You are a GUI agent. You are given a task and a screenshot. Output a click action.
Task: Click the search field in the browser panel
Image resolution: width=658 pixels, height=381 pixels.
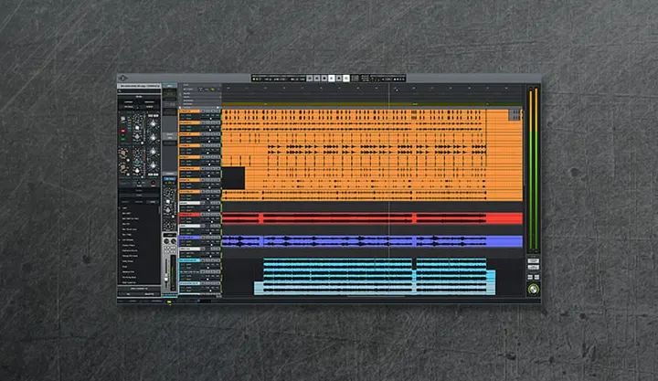[x=139, y=91]
